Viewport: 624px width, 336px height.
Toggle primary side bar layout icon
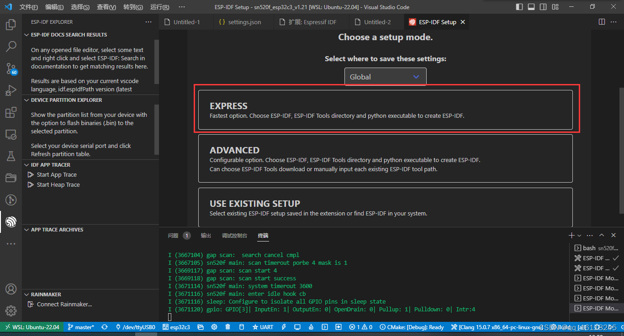click(x=519, y=7)
